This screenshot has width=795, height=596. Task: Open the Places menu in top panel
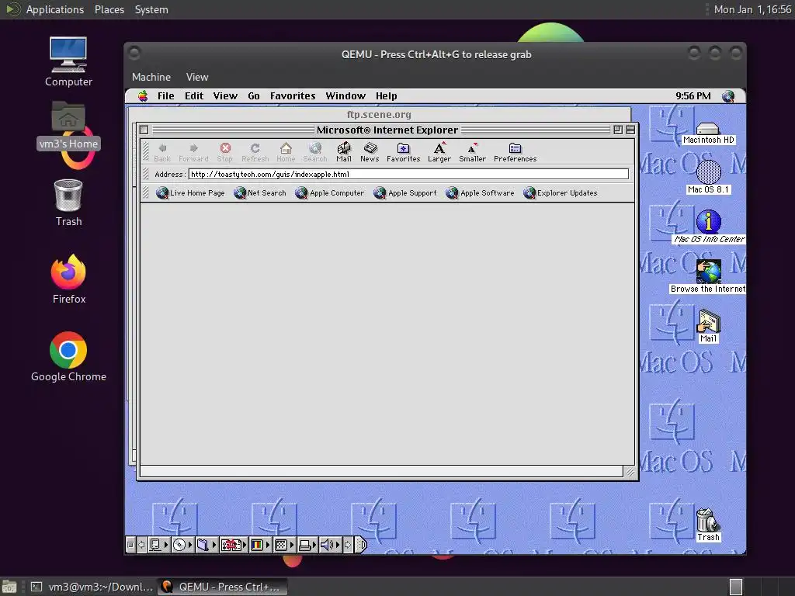[109, 9]
